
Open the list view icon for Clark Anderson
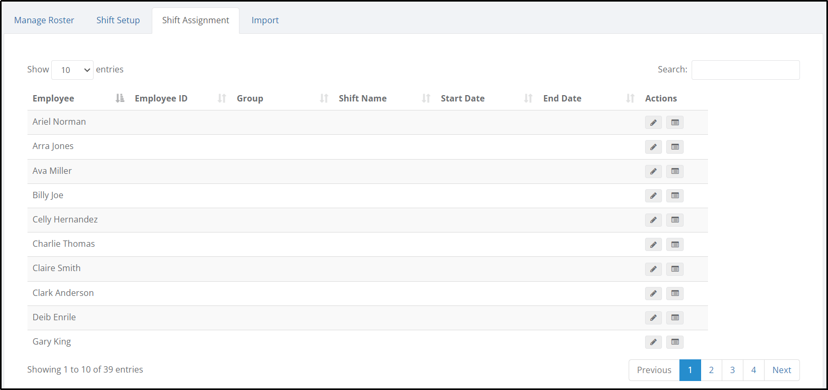point(675,293)
